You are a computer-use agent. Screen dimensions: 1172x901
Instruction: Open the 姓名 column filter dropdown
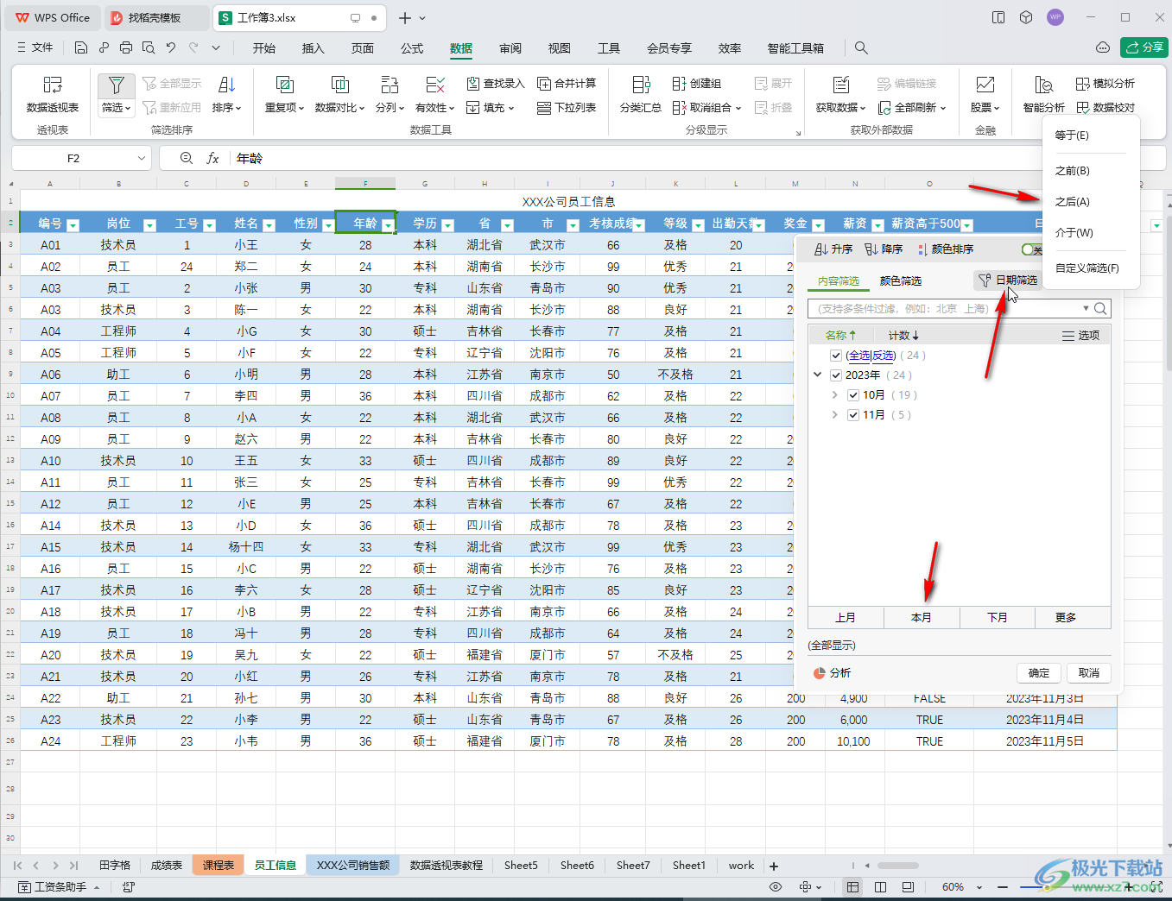click(x=269, y=224)
